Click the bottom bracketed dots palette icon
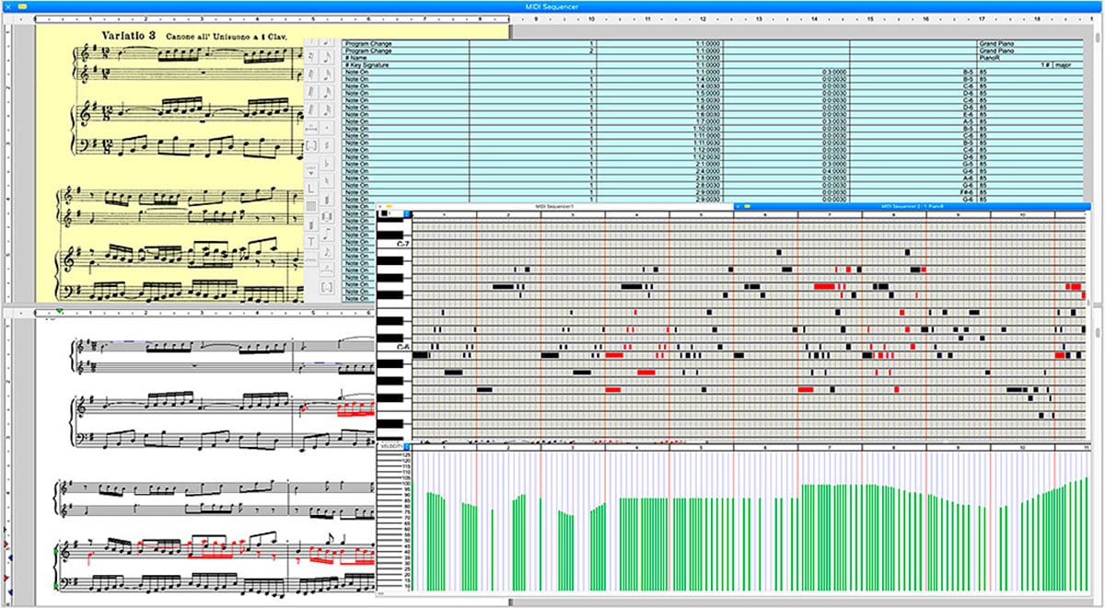The height and width of the screenshot is (608, 1105). coord(327,287)
